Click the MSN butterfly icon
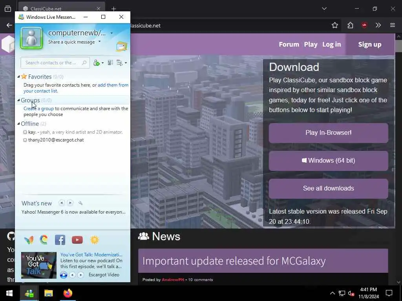The image size is (402, 301). pos(29,240)
